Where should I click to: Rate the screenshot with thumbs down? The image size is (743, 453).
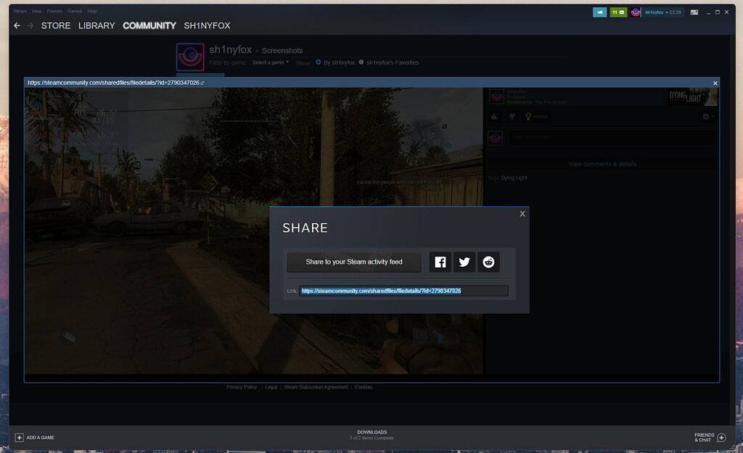coord(512,116)
